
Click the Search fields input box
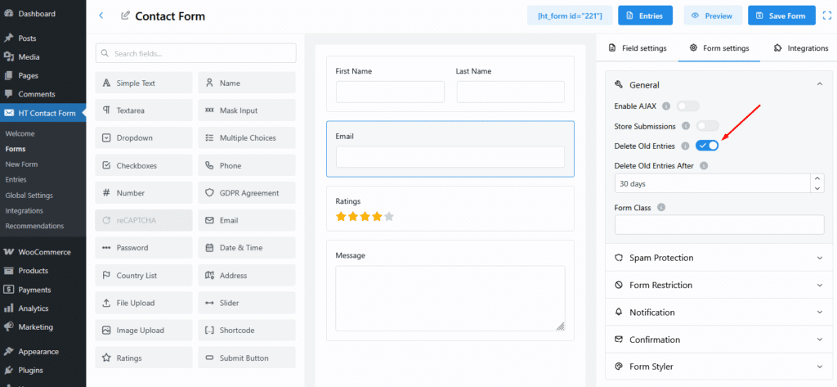click(196, 53)
